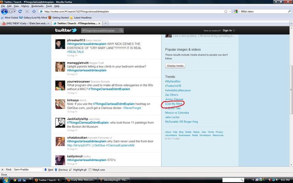Viewport: 293px width, 183px height.
Task: Open the search engine selector dropdown
Action: tap(237, 11)
